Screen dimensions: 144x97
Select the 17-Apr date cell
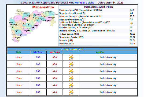coord(19,78)
